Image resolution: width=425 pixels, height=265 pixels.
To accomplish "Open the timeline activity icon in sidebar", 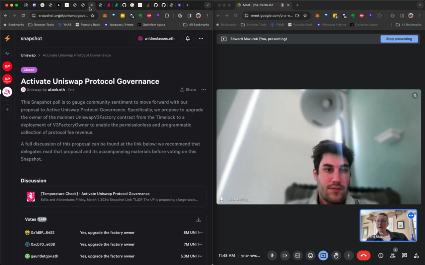I will tap(7, 53).
